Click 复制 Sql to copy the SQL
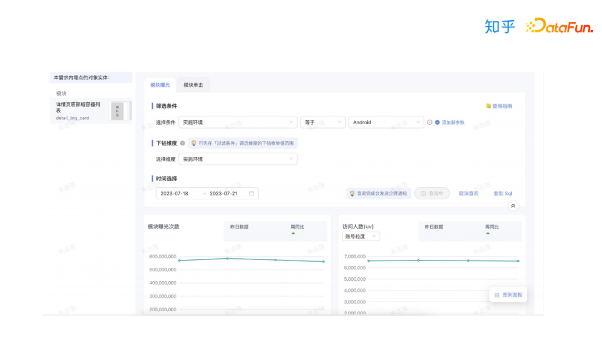602x338 pixels. tap(503, 194)
